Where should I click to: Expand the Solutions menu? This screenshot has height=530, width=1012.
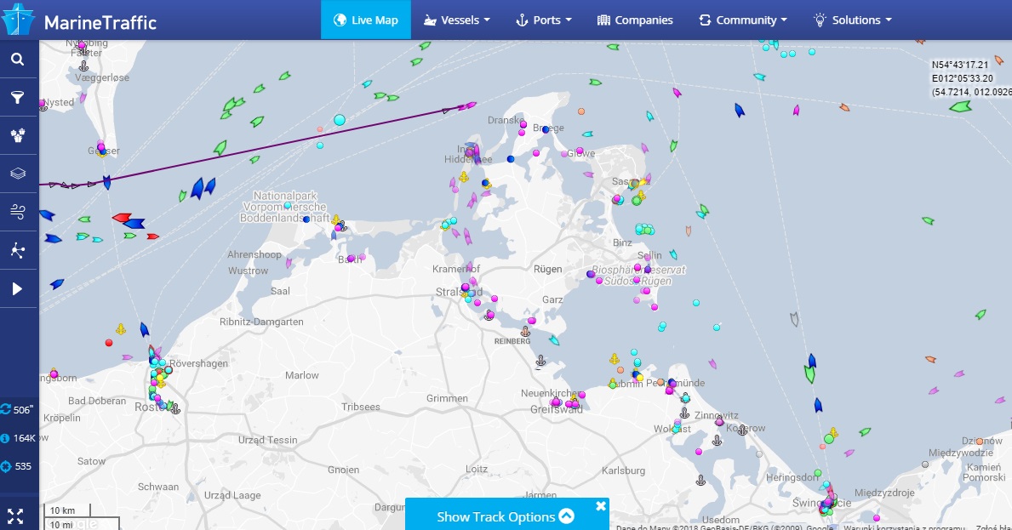pyautogui.click(x=853, y=20)
